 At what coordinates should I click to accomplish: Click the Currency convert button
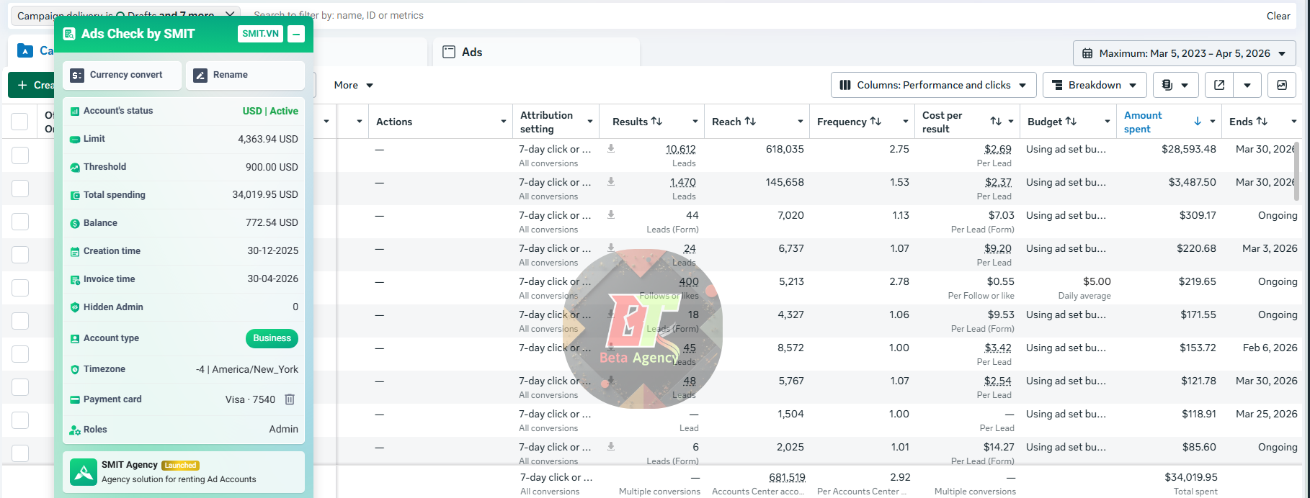click(x=122, y=75)
